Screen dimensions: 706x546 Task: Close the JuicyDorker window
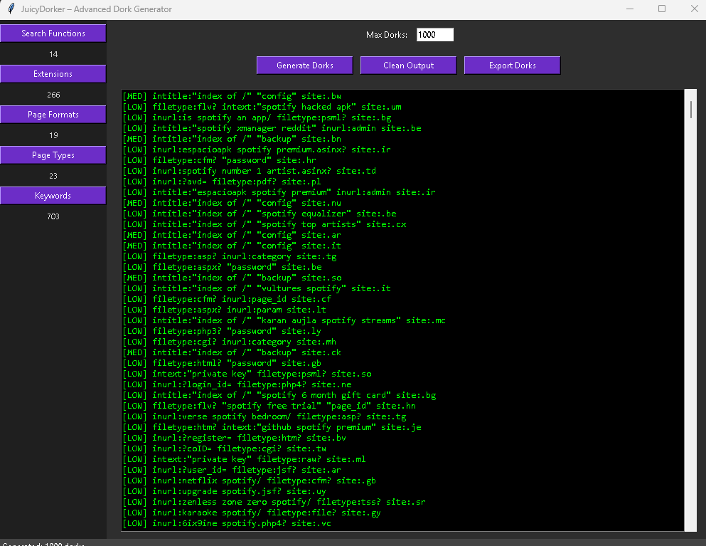[x=695, y=9]
